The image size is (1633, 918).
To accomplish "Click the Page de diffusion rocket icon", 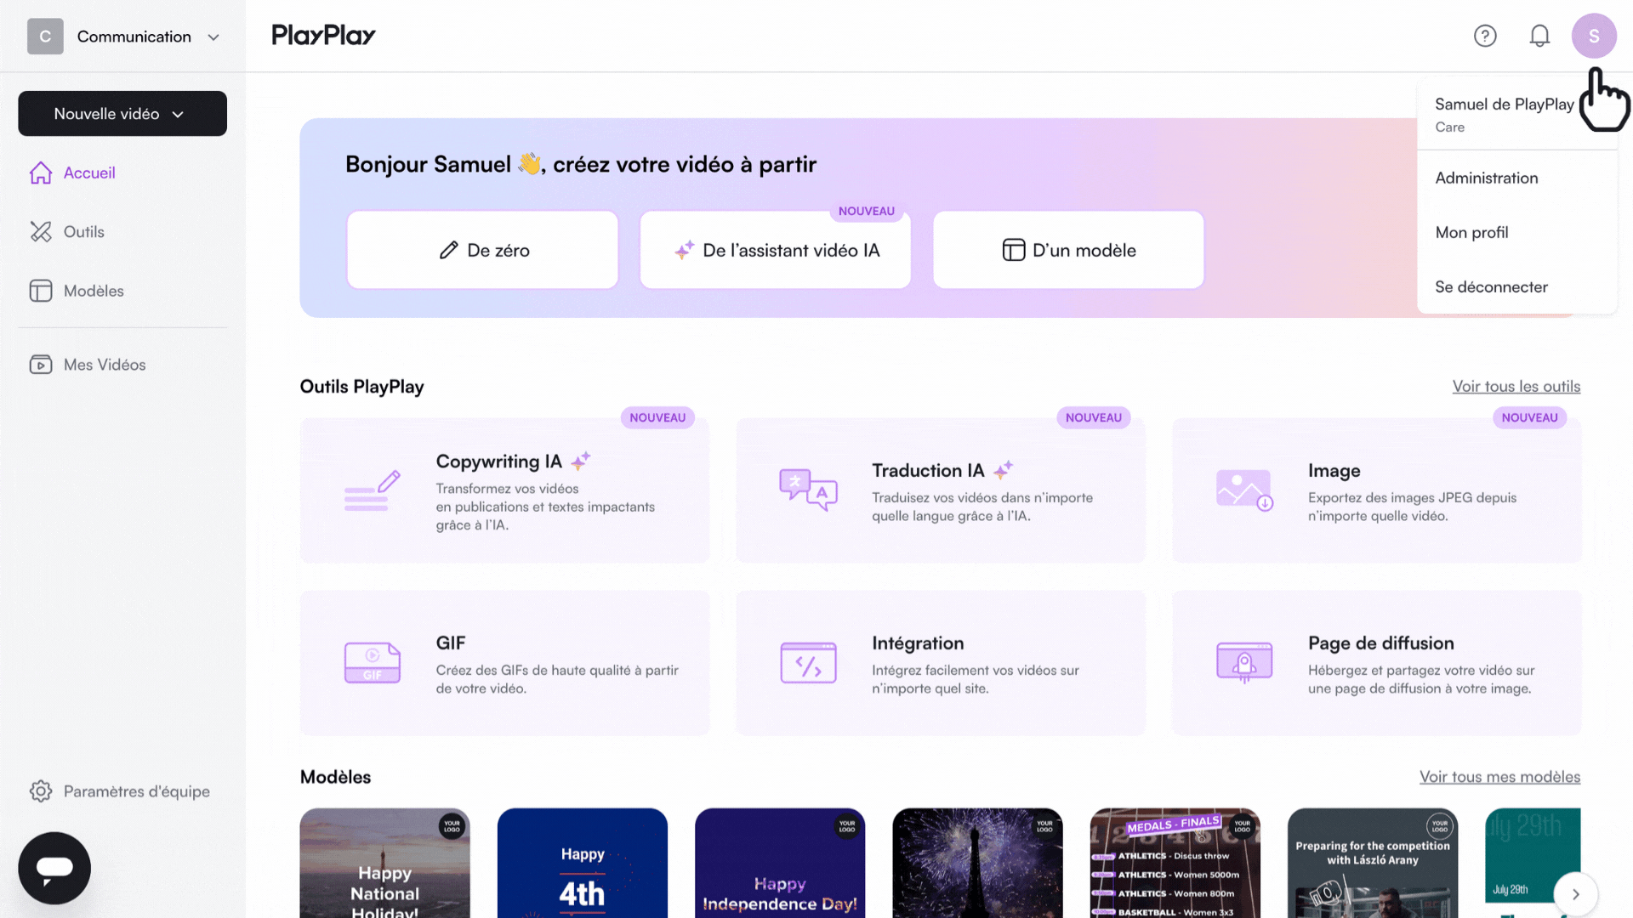I will pyautogui.click(x=1244, y=663).
